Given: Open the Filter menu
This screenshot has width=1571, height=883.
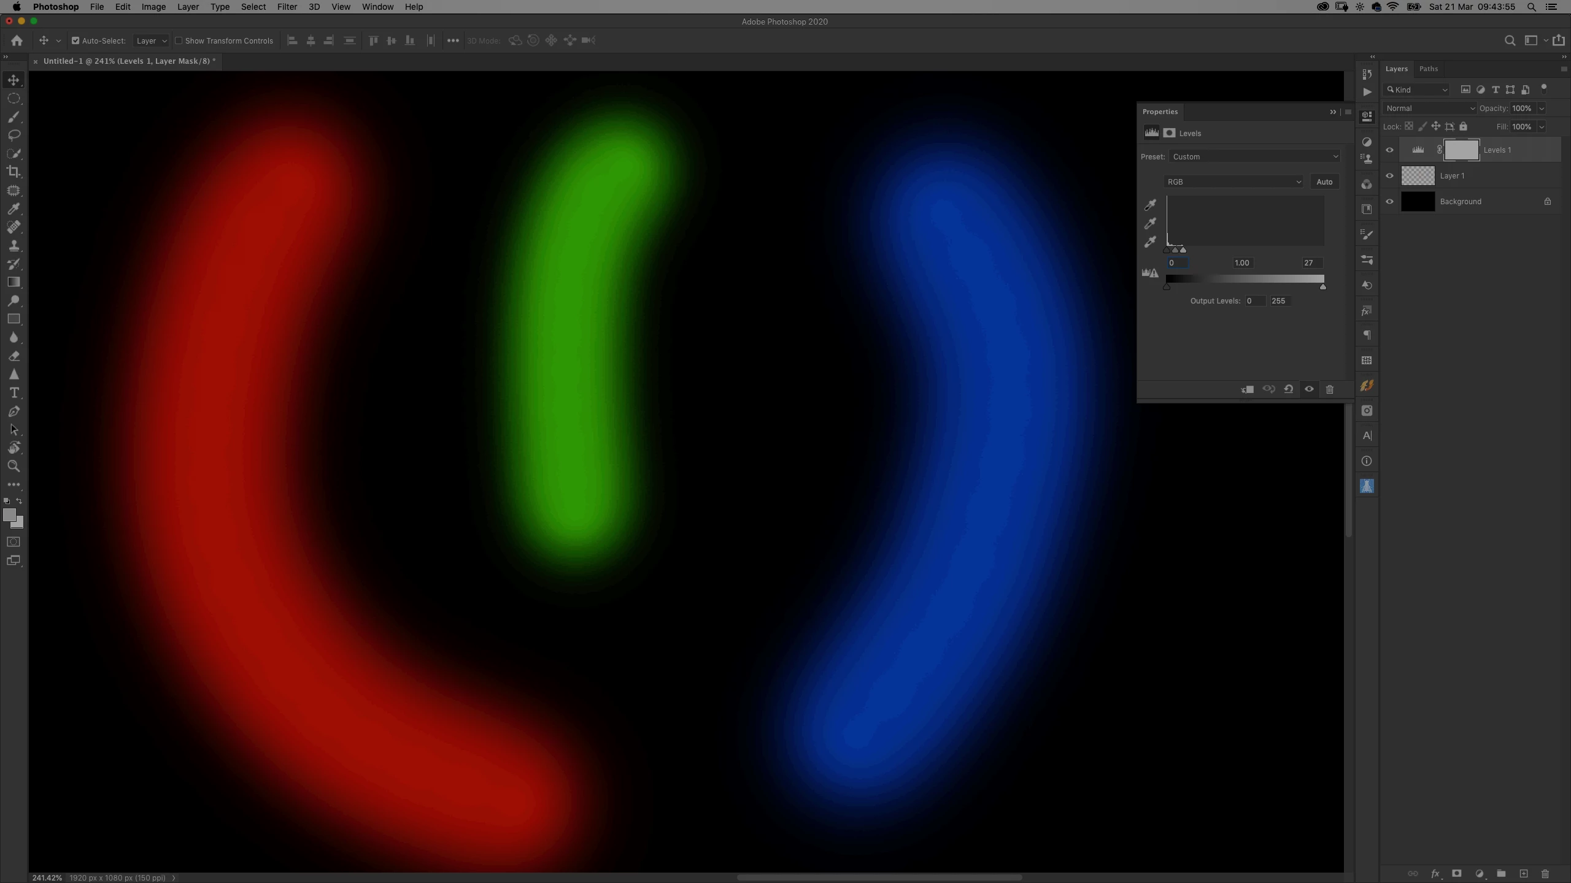Looking at the screenshot, I should [x=287, y=7].
